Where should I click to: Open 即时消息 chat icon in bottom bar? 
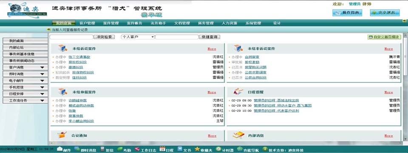point(77,149)
